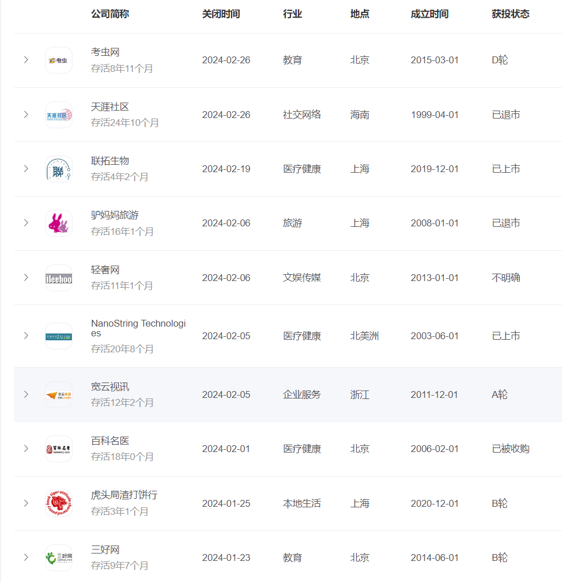562x582 pixels.
Task: Click the 公司简称 column header
Action: tap(110, 14)
